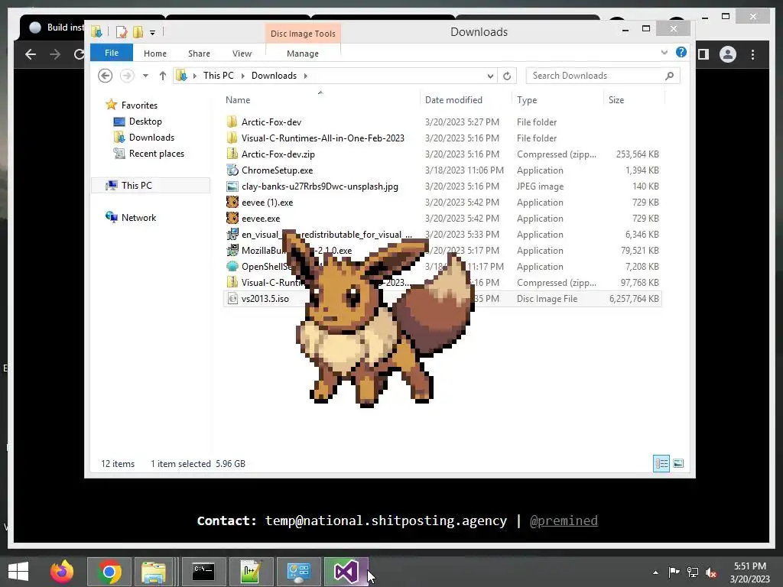Open the Windows Start button
783x587 pixels.
(x=18, y=572)
